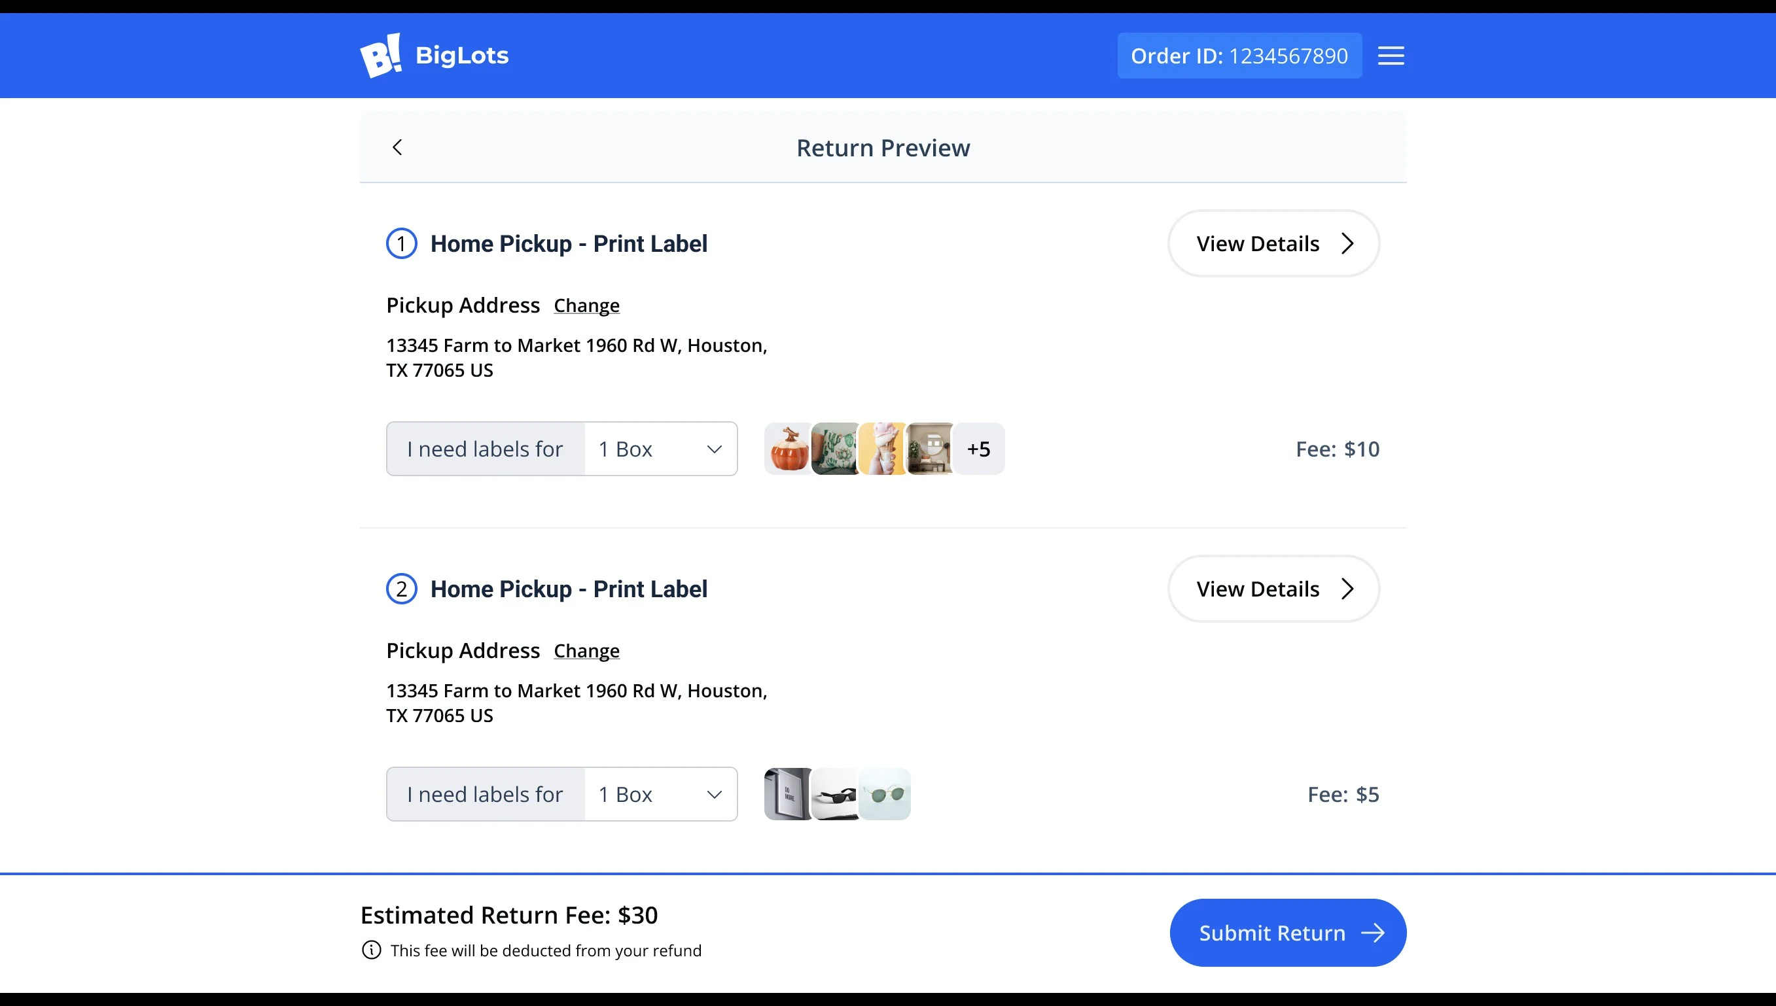This screenshot has width=1776, height=1006.
Task: Change pickup address for pickup 2
Action: (587, 651)
